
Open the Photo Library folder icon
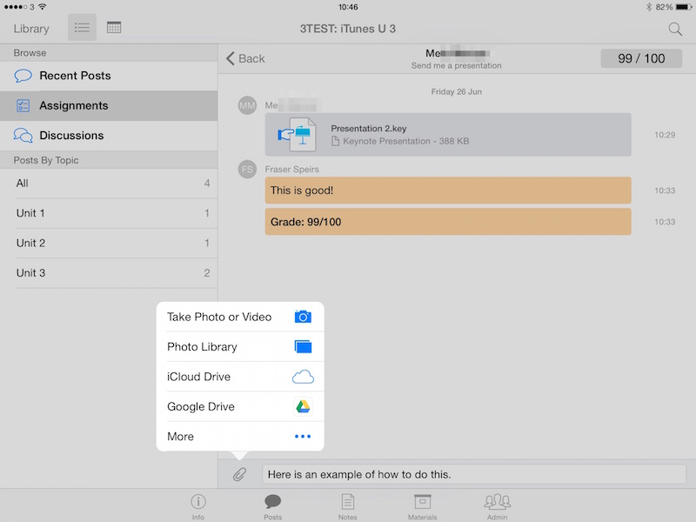point(304,346)
